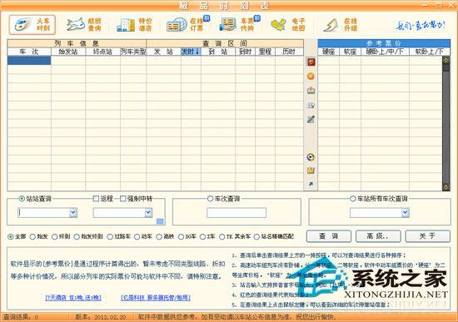Select the 车站所有车次查询 radio button
Viewport: 458px width, 322px height.
click(353, 199)
